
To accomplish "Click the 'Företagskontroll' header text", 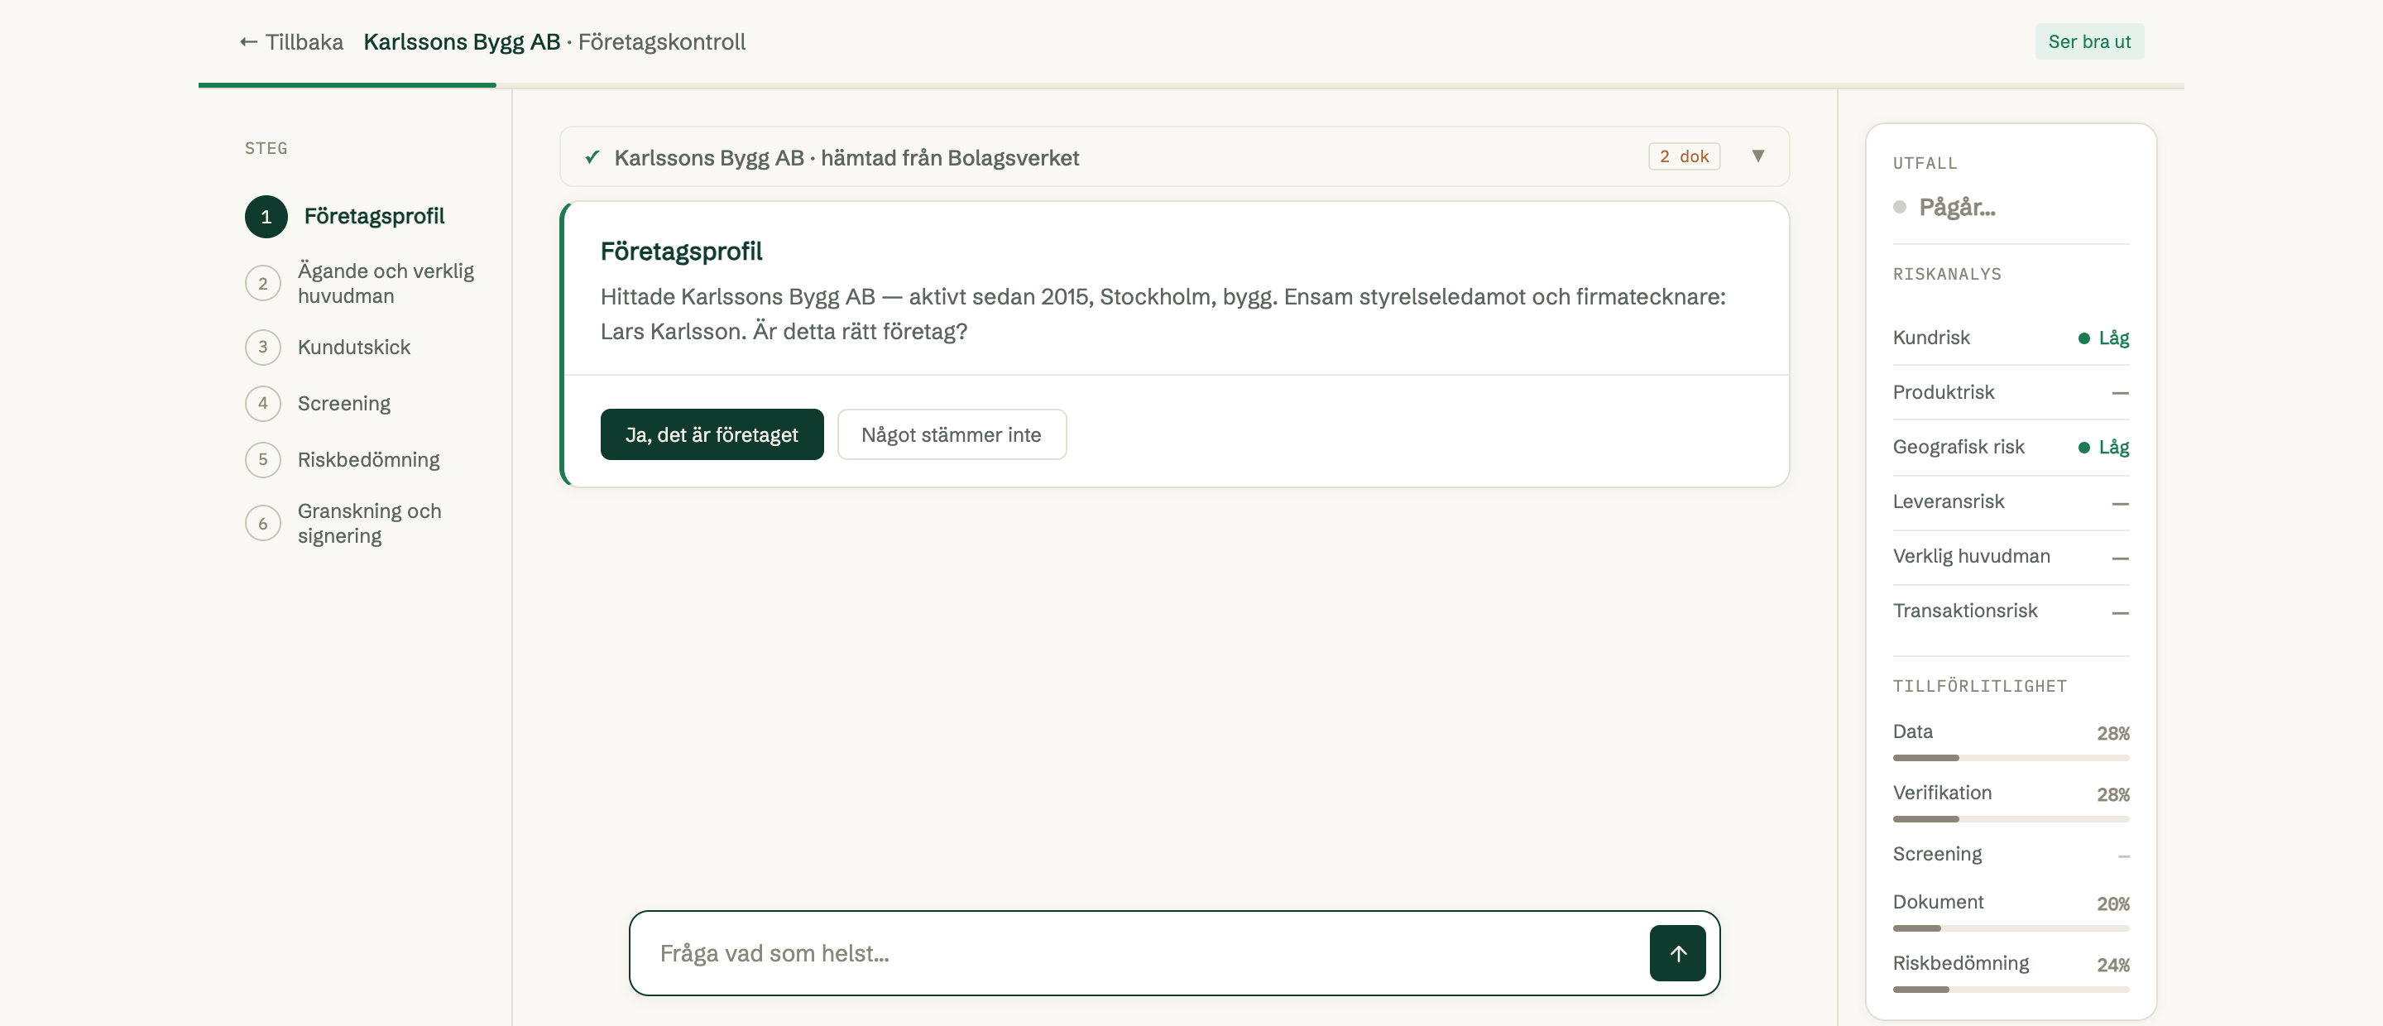I will tap(661, 41).
